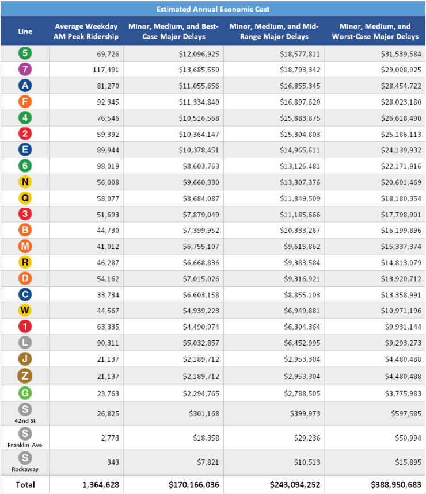Click the Estimated Annual Economic Cost title bar
Image resolution: width=426 pixels, height=494 pixels.
tap(213, 9)
